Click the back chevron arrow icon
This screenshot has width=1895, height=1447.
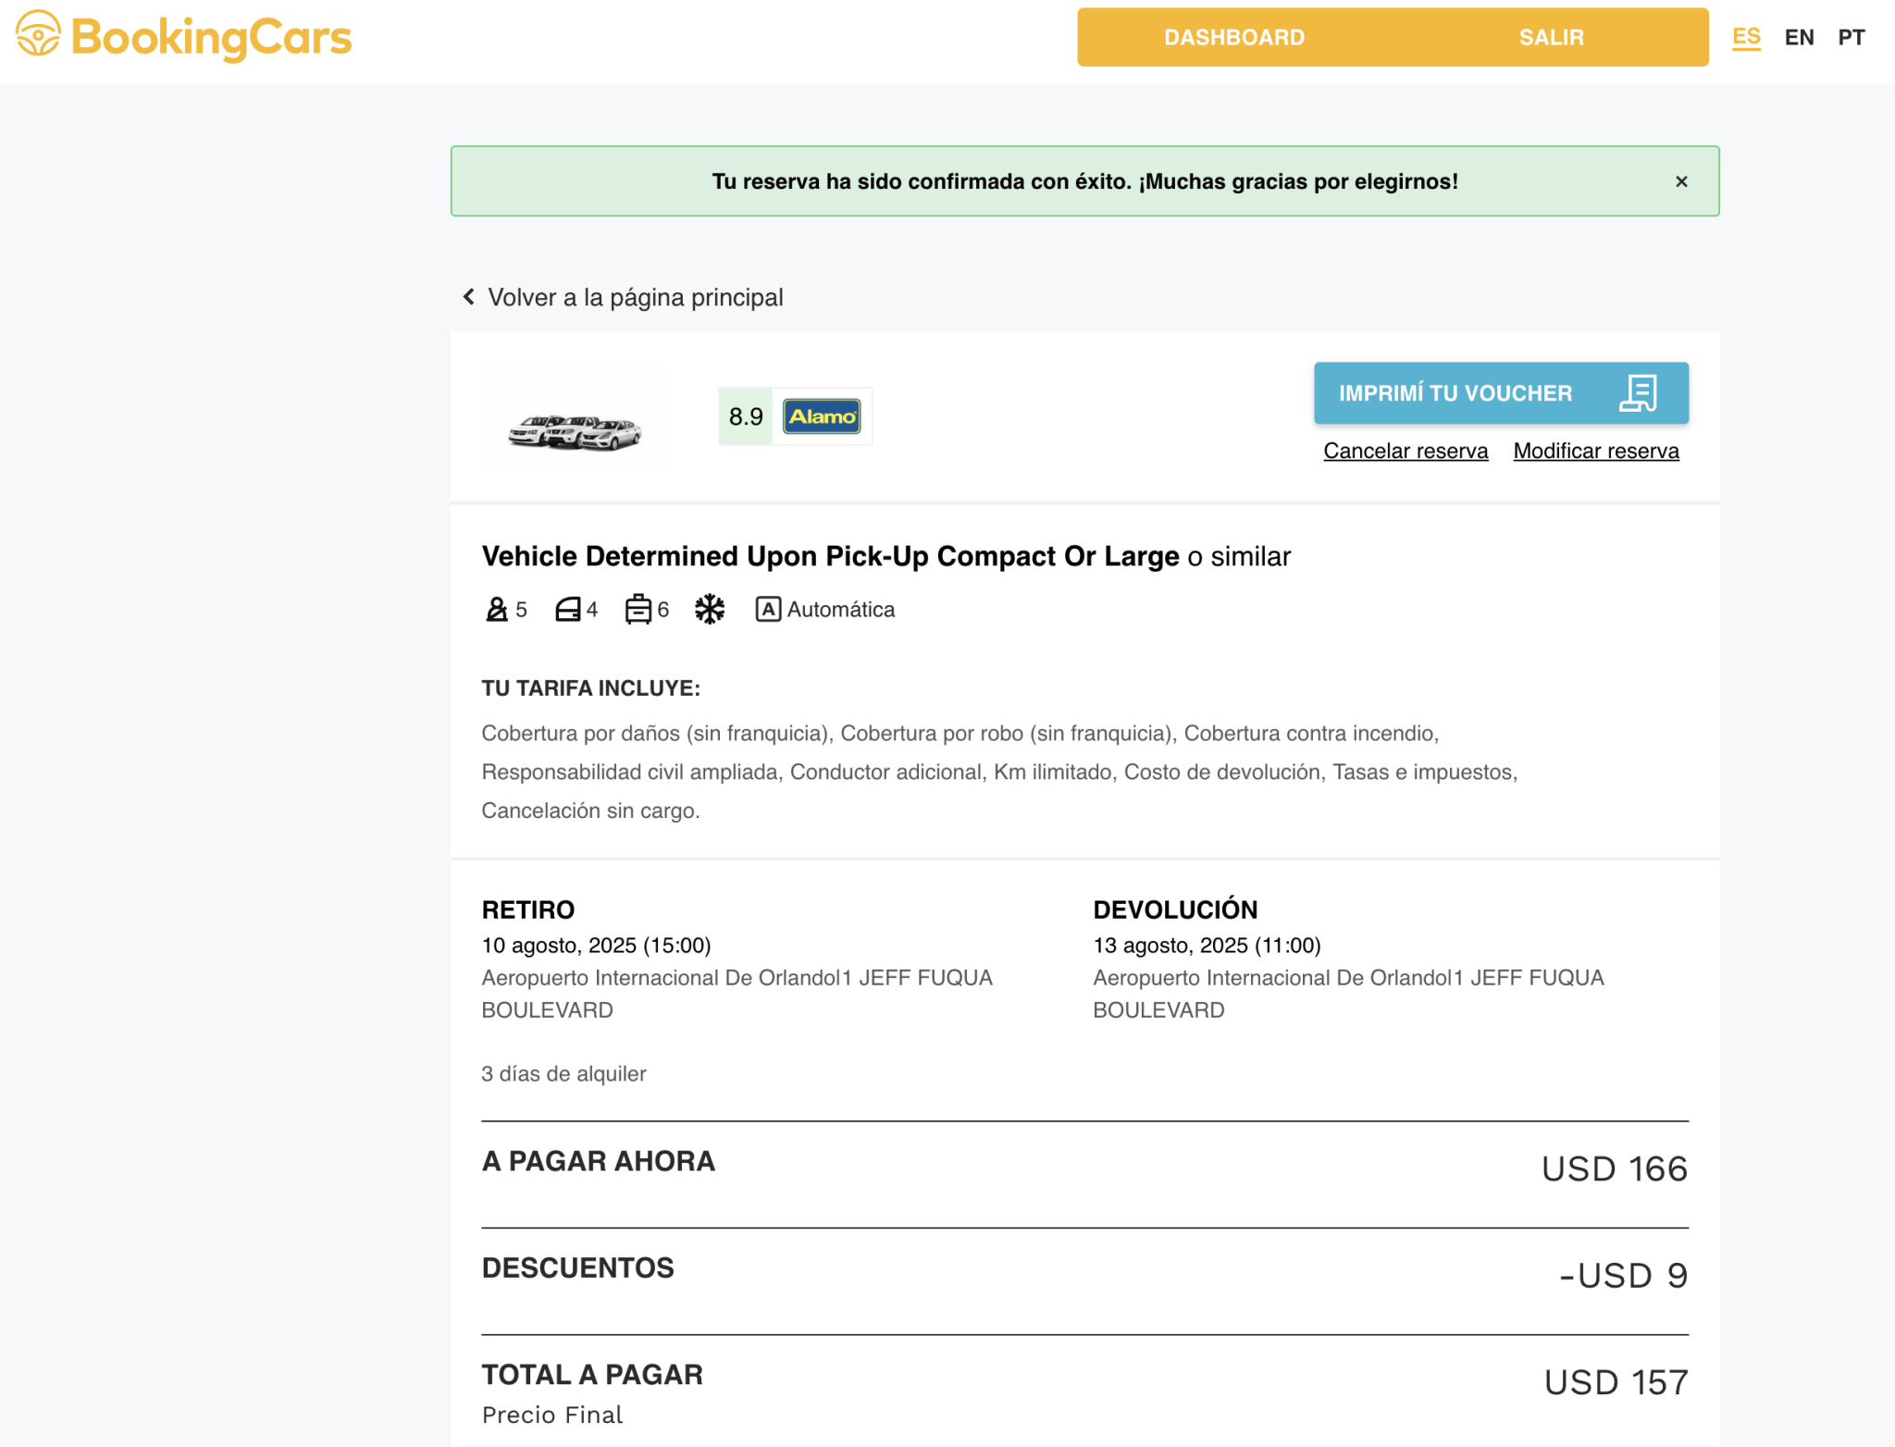(x=469, y=296)
